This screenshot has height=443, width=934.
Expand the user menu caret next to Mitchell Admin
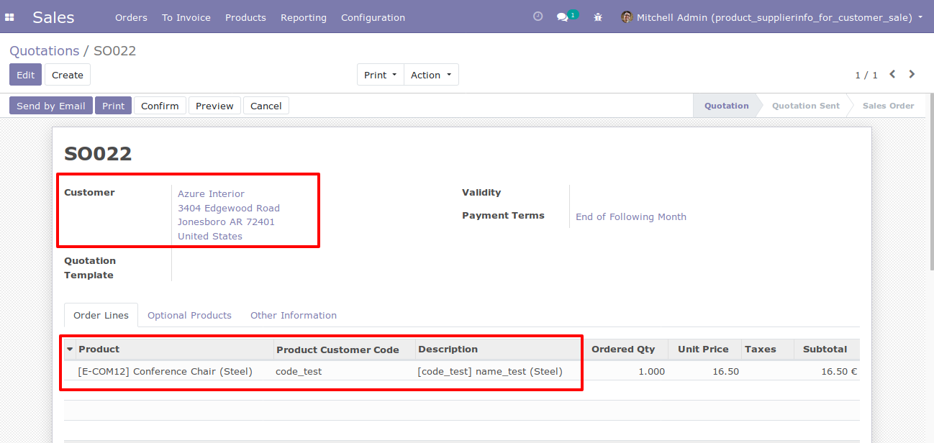click(920, 17)
